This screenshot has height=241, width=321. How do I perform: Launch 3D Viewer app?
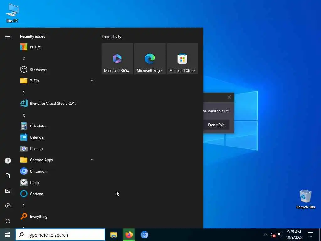coord(57,69)
